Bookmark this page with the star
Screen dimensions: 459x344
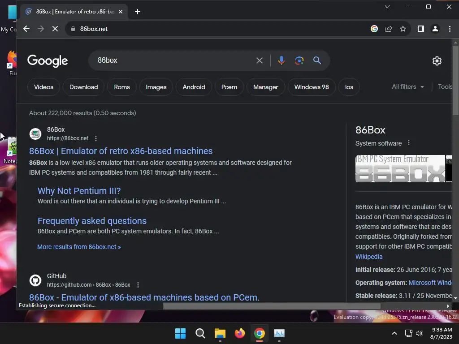[403, 29]
